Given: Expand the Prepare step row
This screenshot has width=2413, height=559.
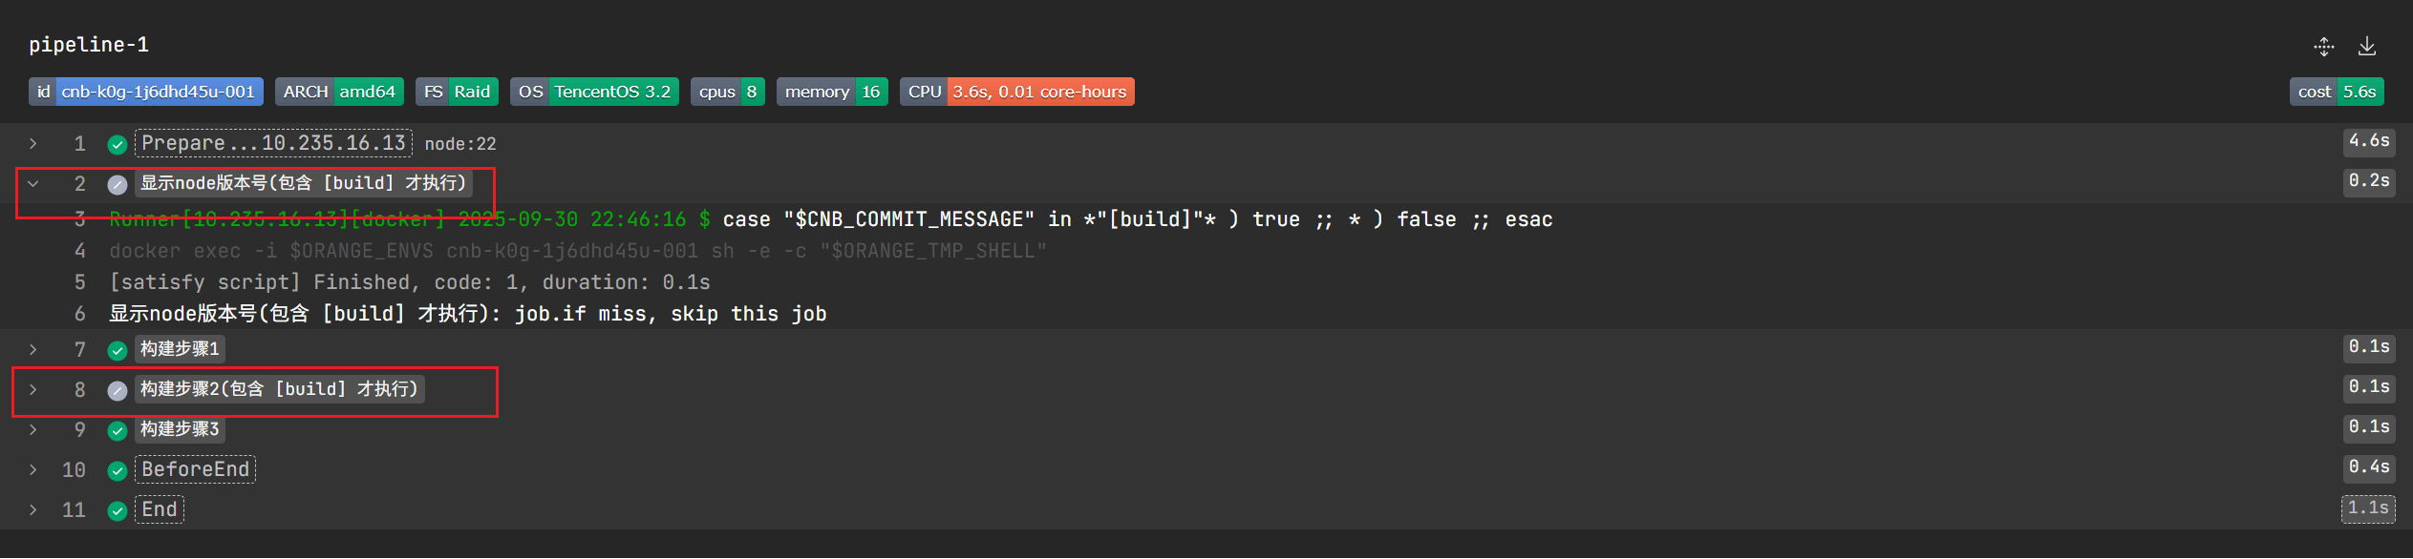Looking at the screenshot, I should (33, 144).
